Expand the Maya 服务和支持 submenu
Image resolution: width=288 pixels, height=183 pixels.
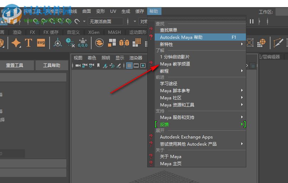[200, 117]
